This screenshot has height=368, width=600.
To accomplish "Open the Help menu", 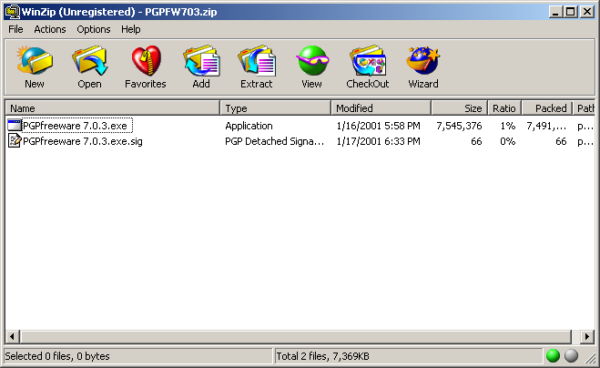I will (x=131, y=29).
